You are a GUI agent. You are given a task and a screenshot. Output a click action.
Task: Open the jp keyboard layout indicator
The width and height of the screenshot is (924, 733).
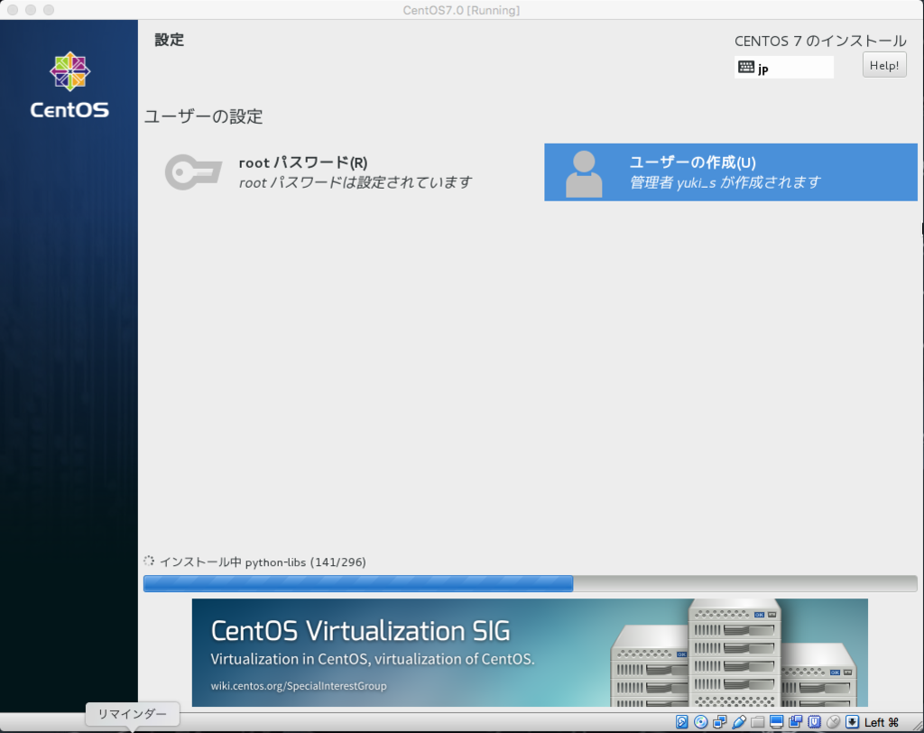(784, 67)
